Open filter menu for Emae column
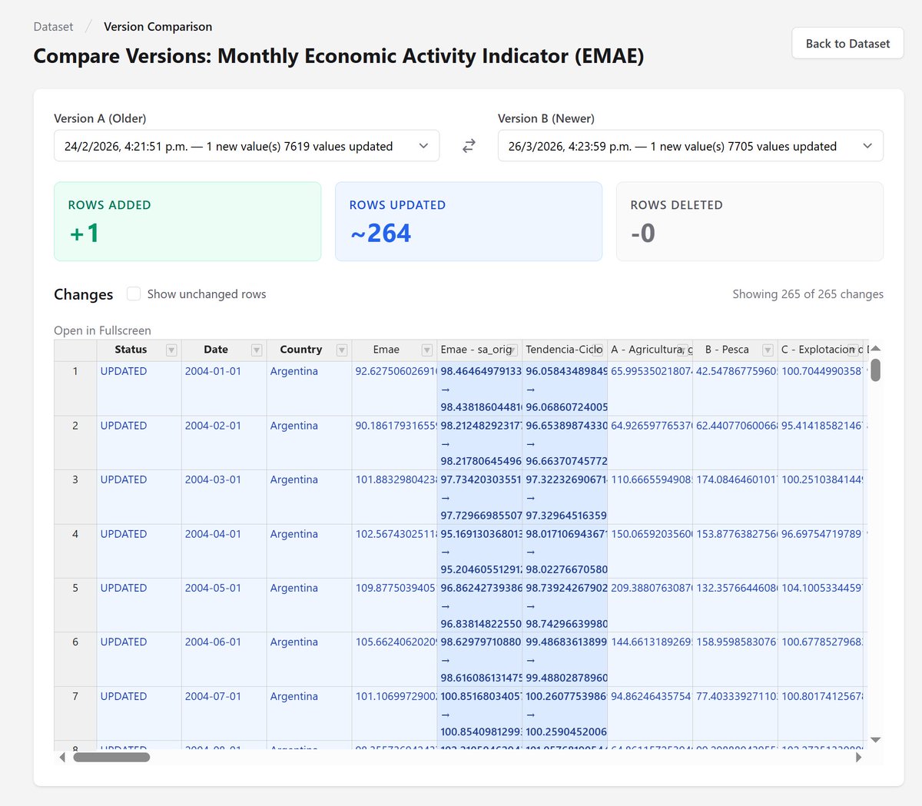 click(x=426, y=350)
